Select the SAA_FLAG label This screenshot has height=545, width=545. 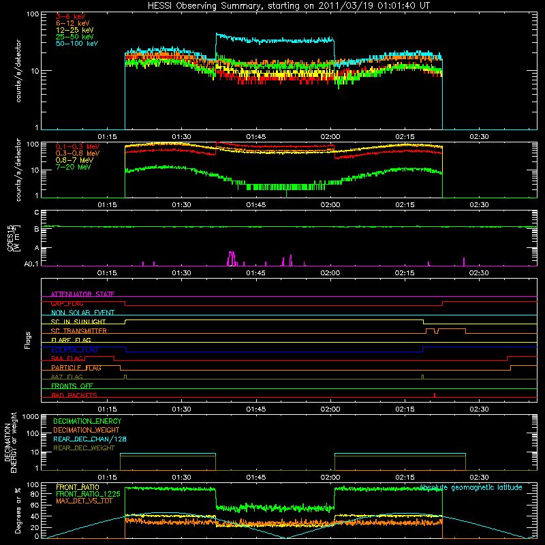point(67,358)
